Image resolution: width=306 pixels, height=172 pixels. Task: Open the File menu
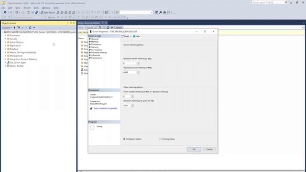click(3, 8)
